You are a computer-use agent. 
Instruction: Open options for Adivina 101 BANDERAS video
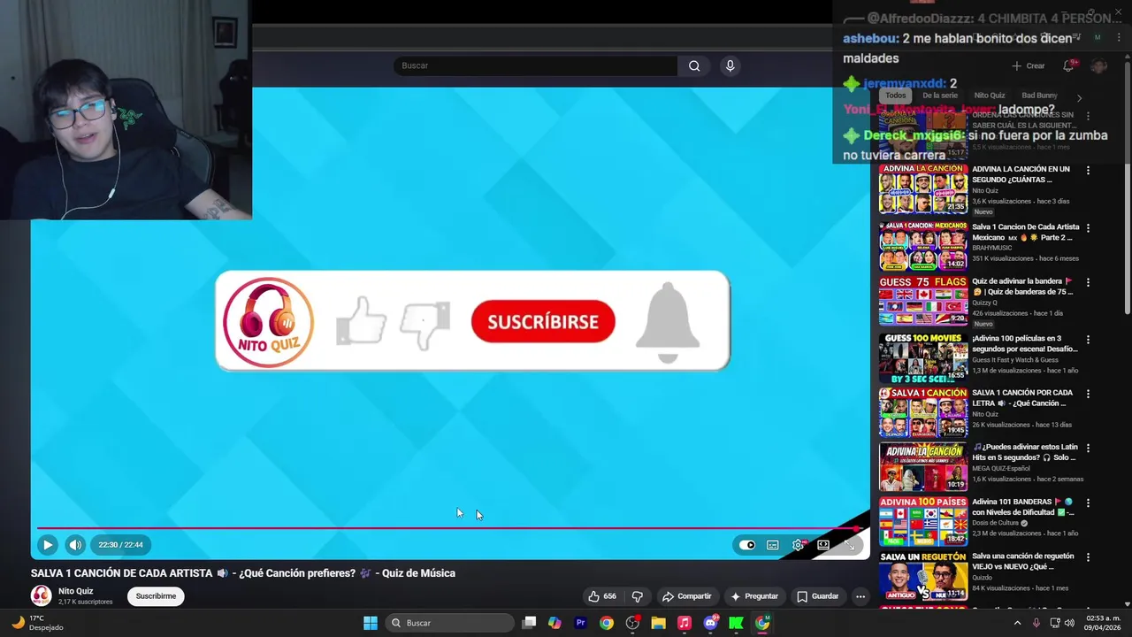[1088, 503]
